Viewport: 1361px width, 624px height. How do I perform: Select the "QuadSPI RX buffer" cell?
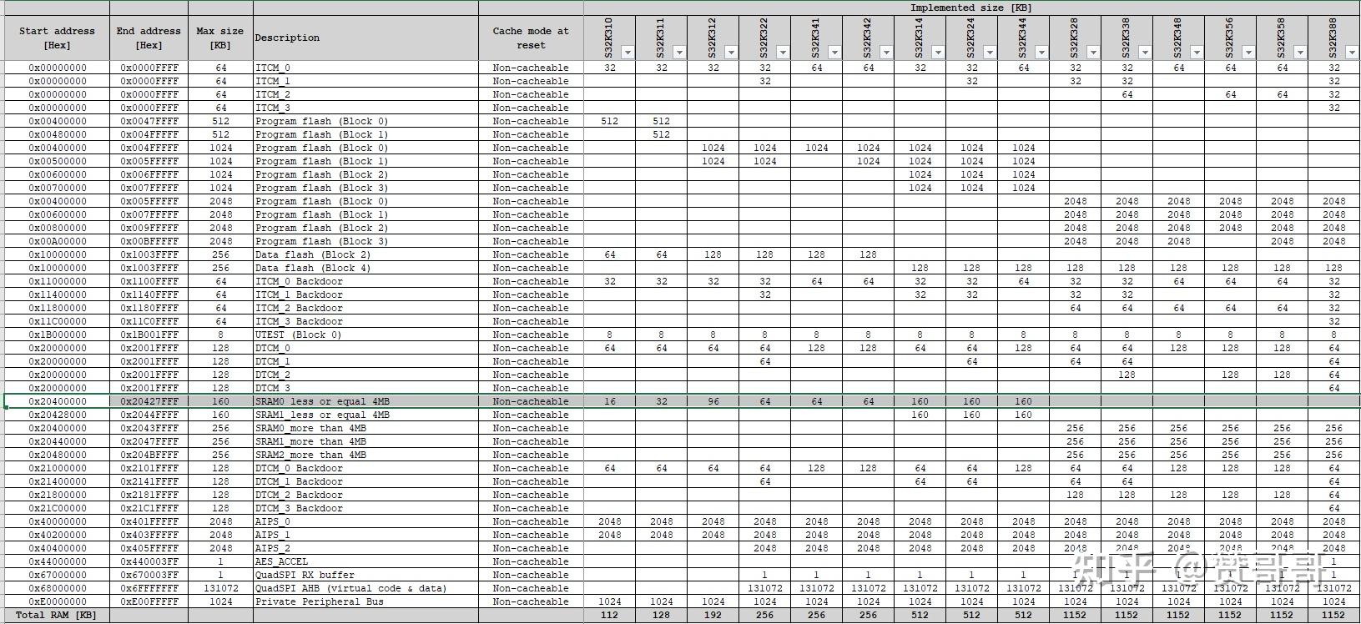[x=365, y=575]
